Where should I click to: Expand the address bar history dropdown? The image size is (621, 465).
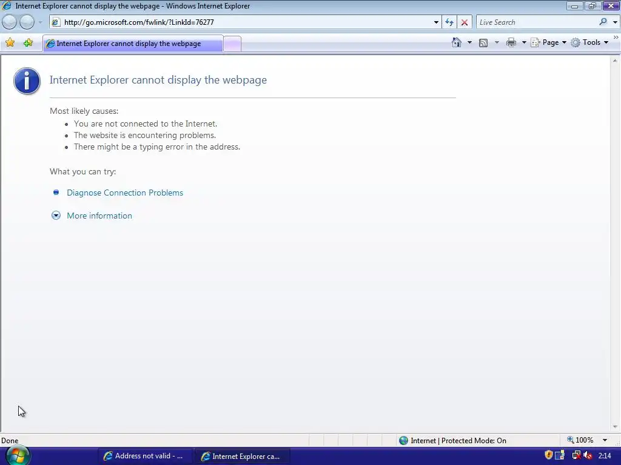pos(436,22)
